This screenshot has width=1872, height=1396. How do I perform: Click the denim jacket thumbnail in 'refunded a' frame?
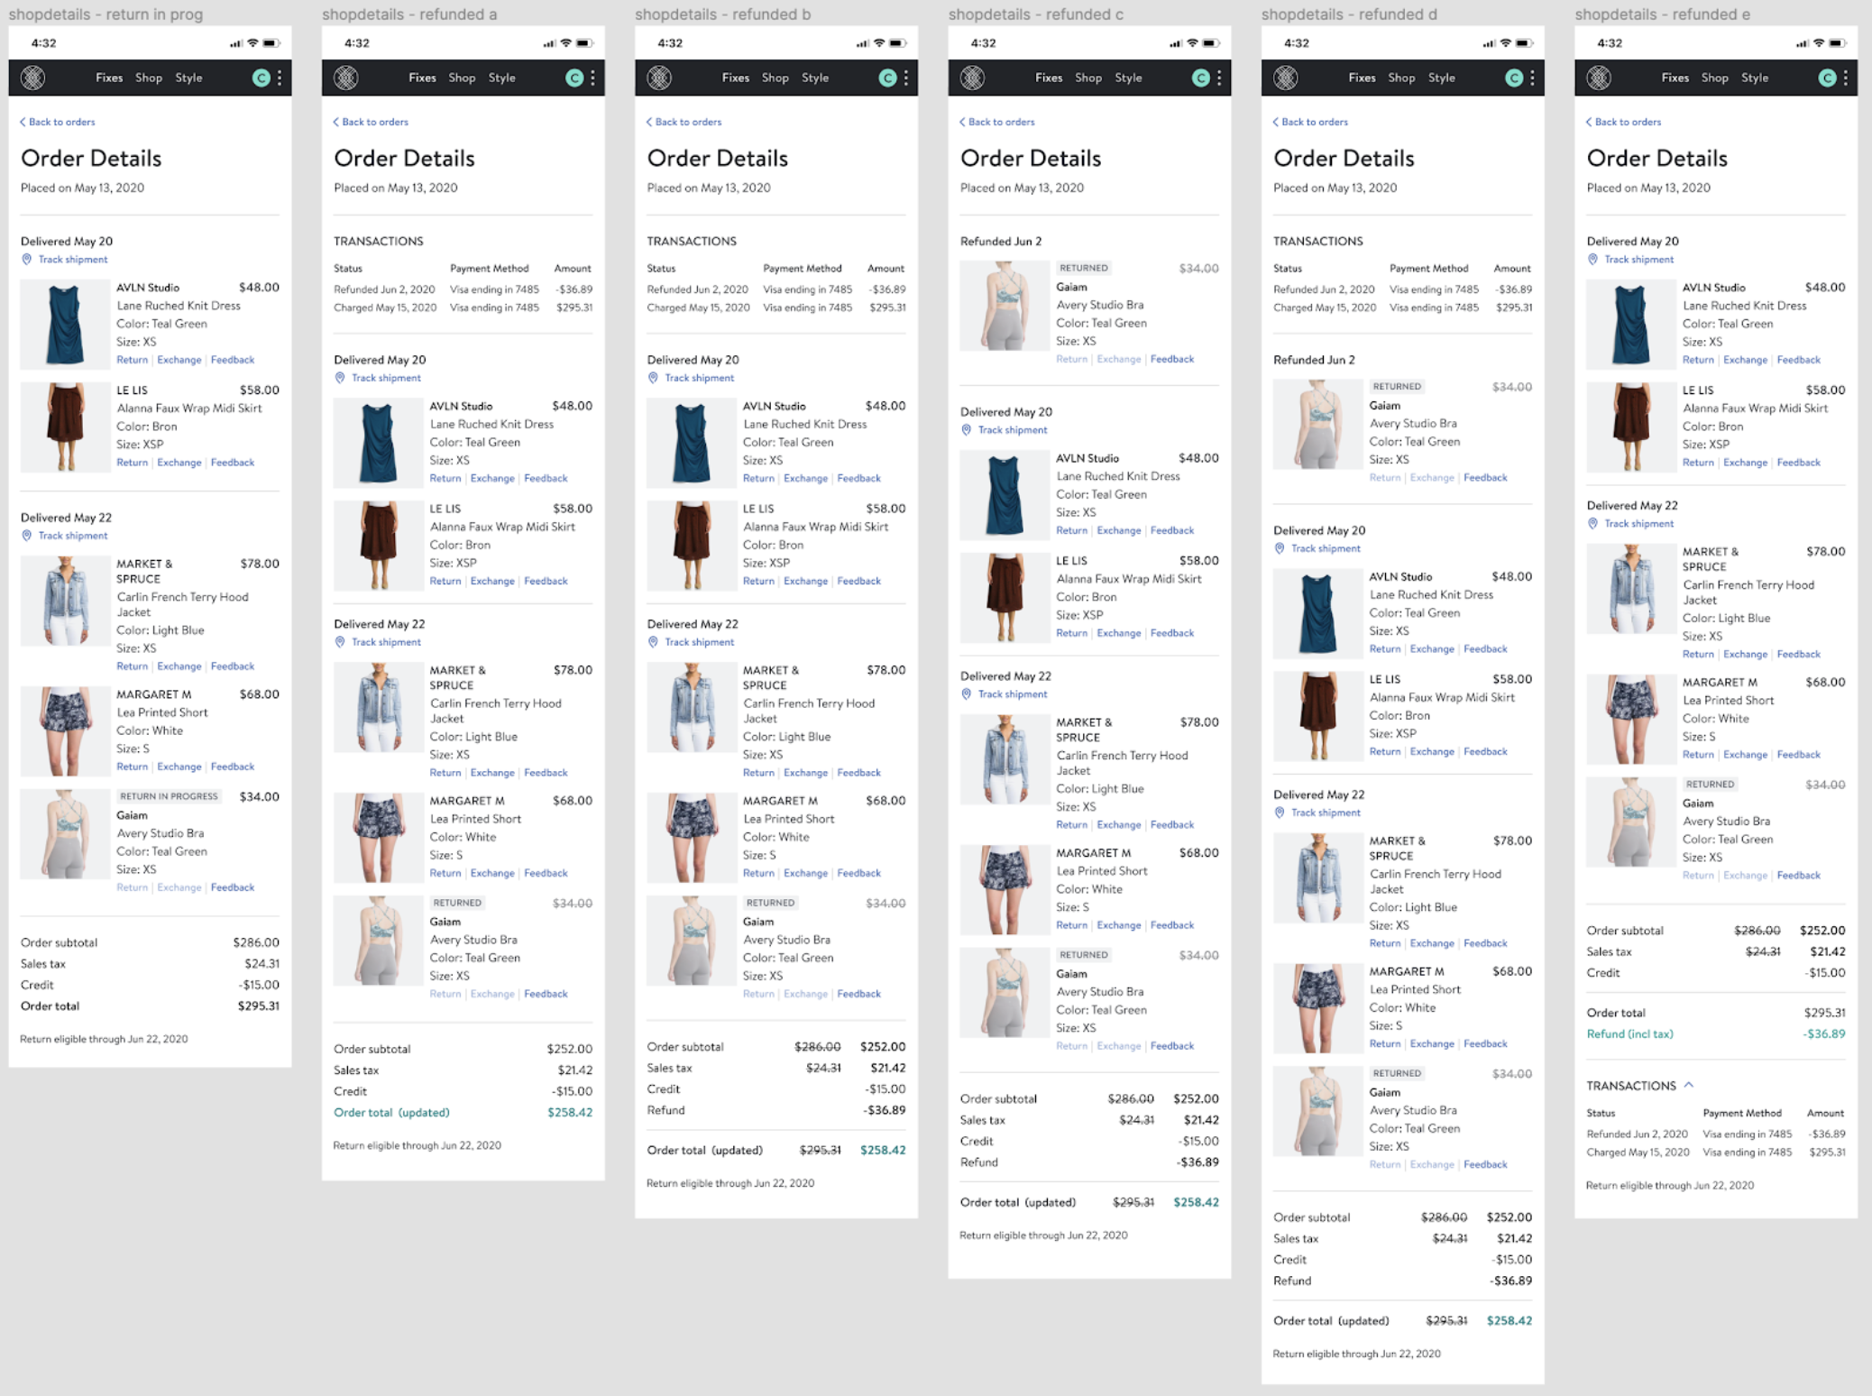coord(379,708)
